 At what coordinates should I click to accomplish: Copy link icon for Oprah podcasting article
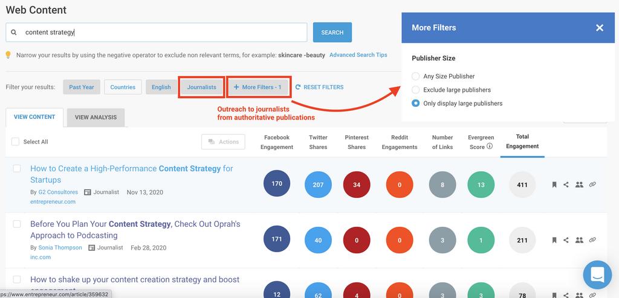[592, 239]
